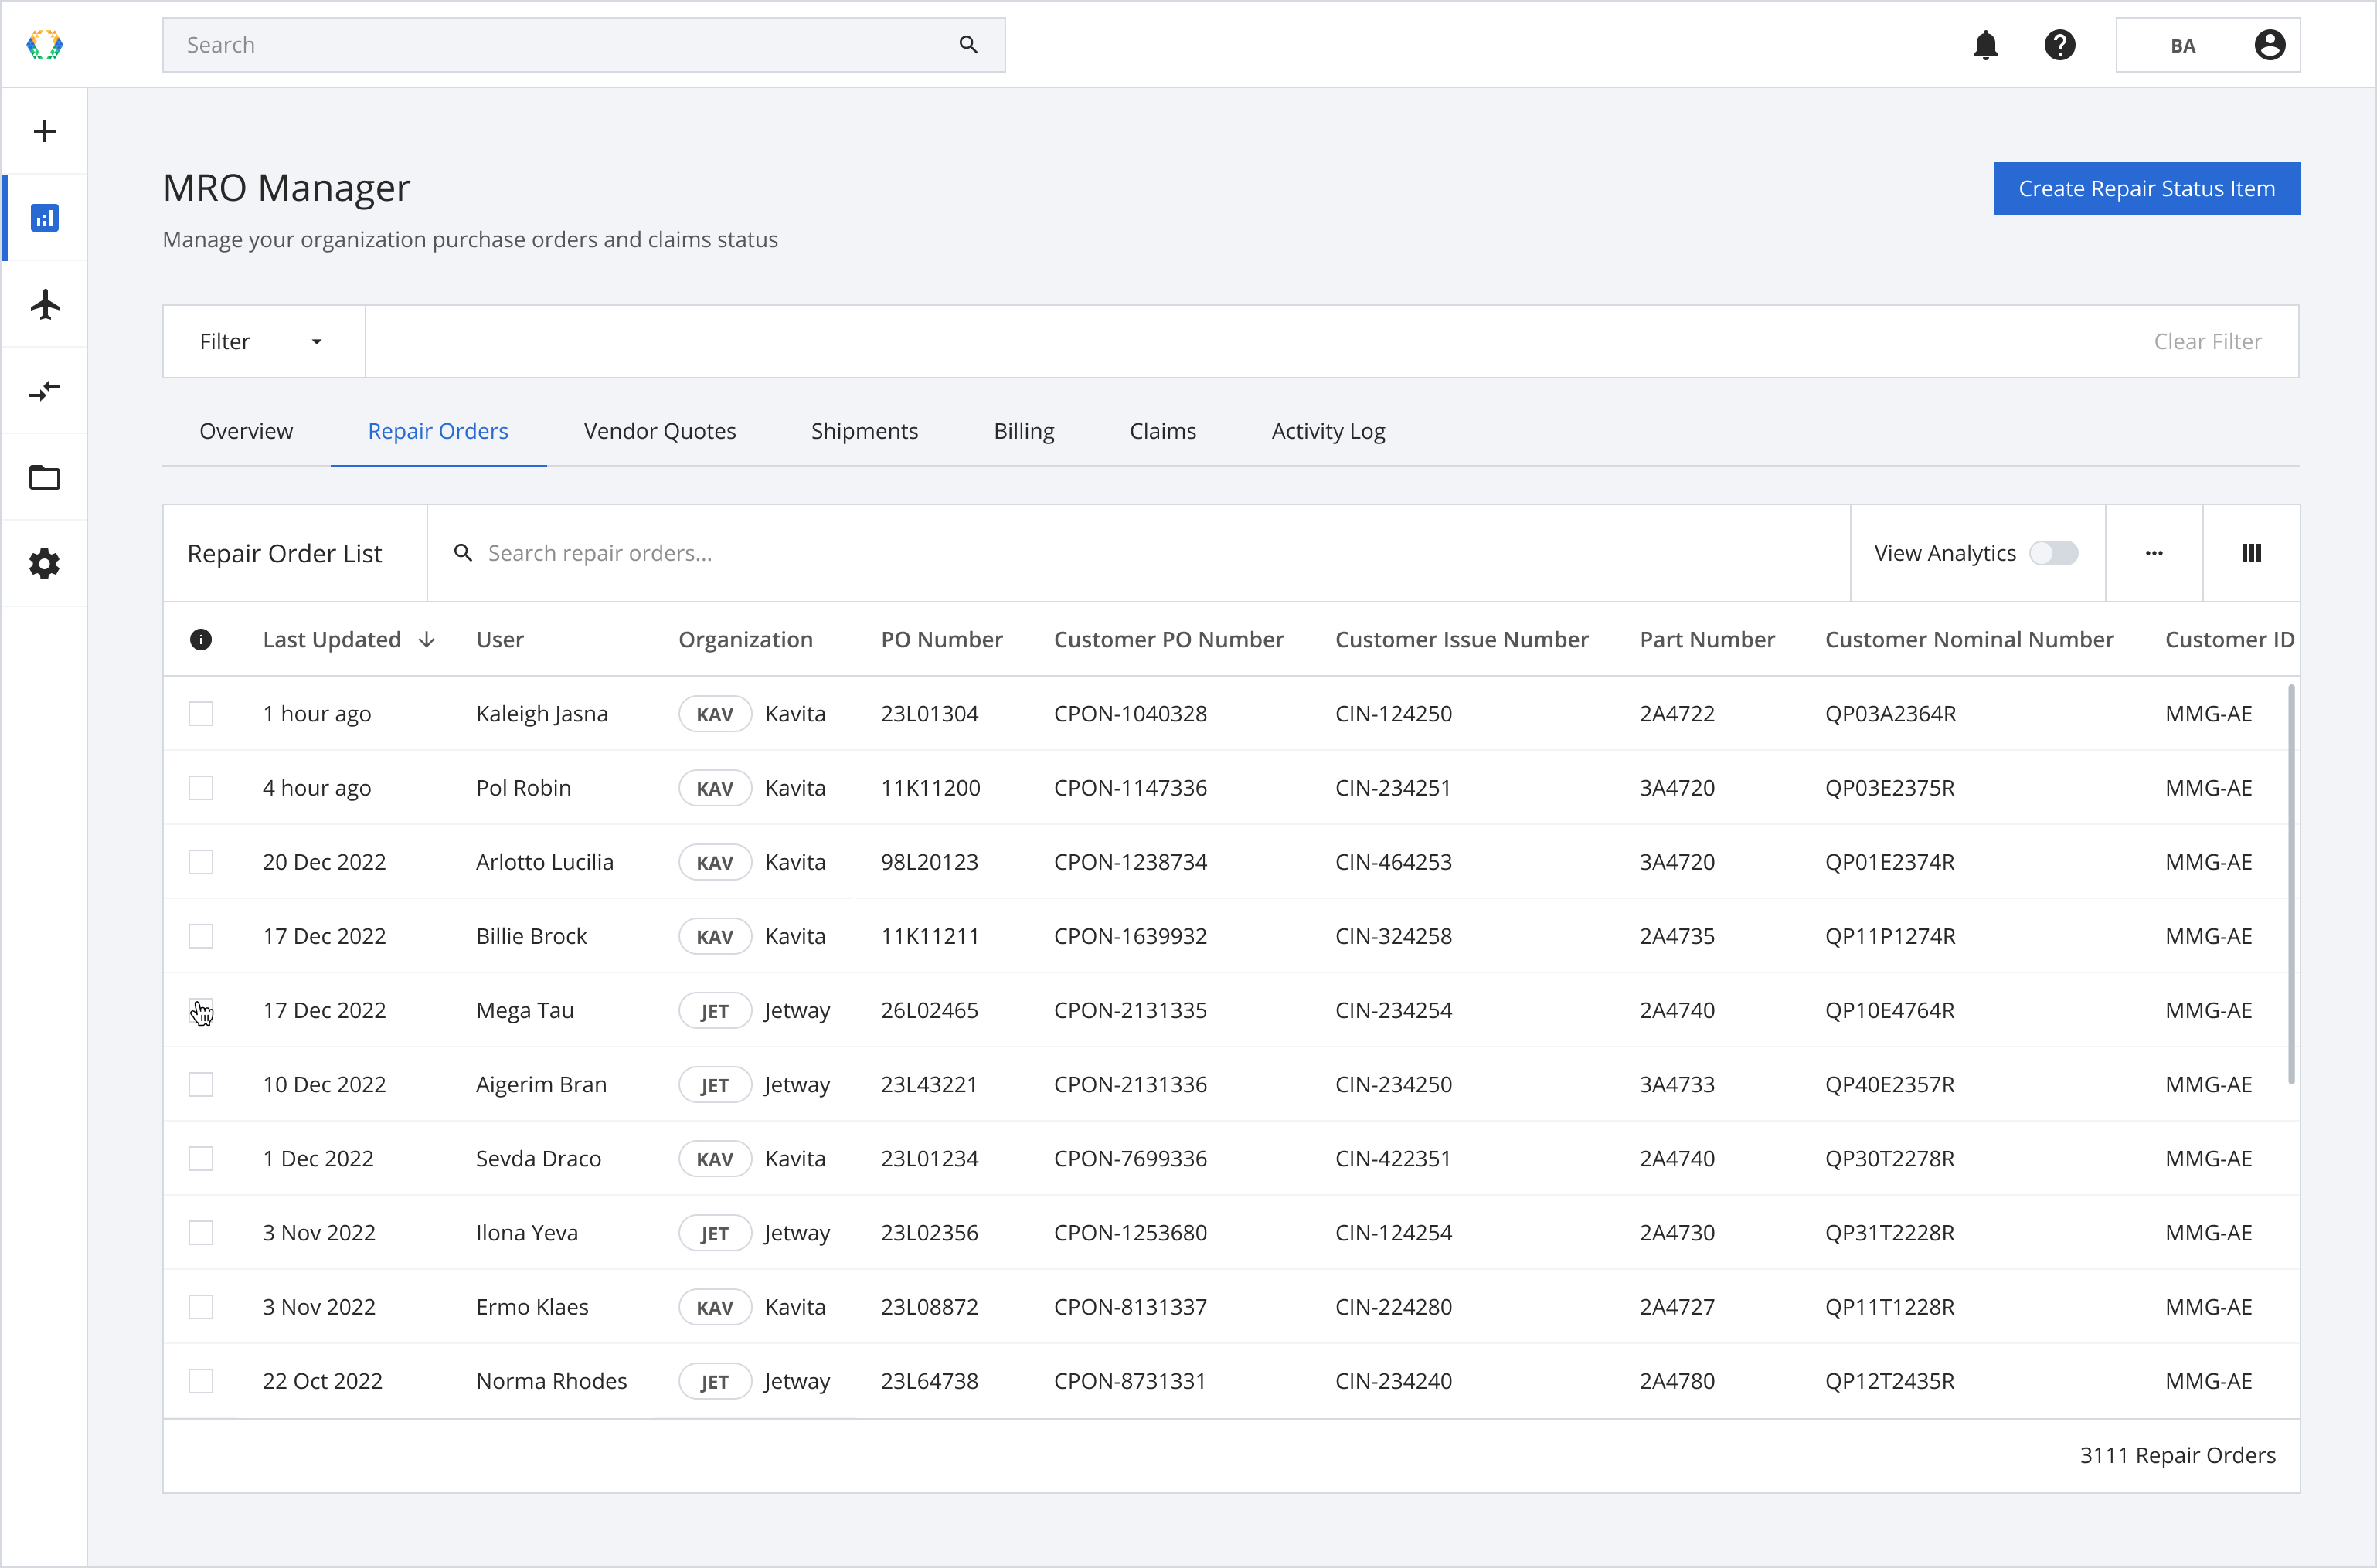The height and width of the screenshot is (1568, 2377).
Task: Open the help question mark icon
Action: pyautogui.click(x=2059, y=45)
